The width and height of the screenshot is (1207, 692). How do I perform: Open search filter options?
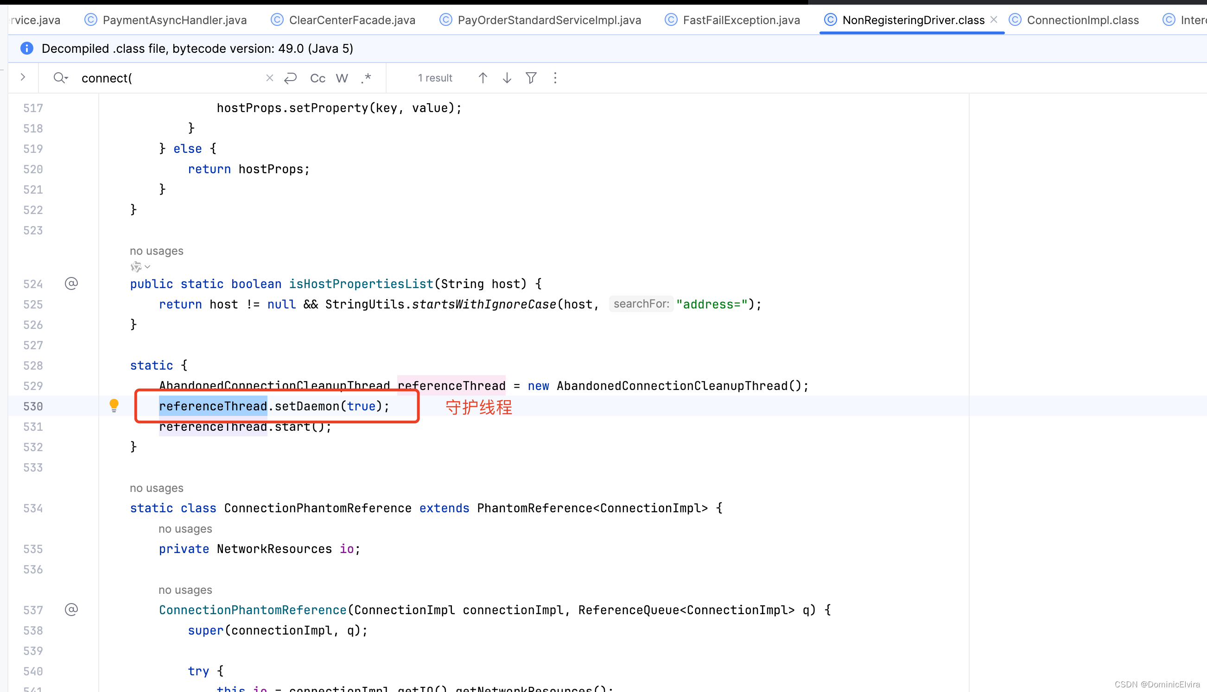click(531, 78)
